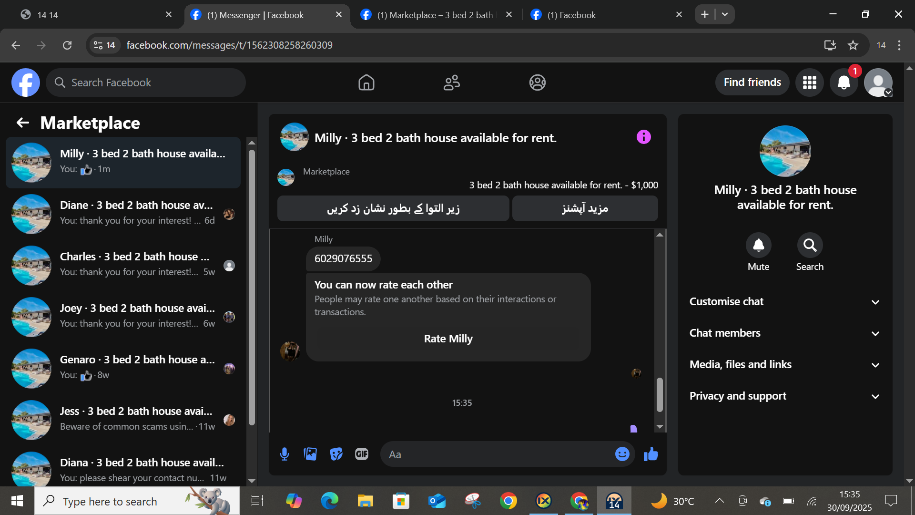Switch to the '(1) Facebook' tab

point(606,15)
